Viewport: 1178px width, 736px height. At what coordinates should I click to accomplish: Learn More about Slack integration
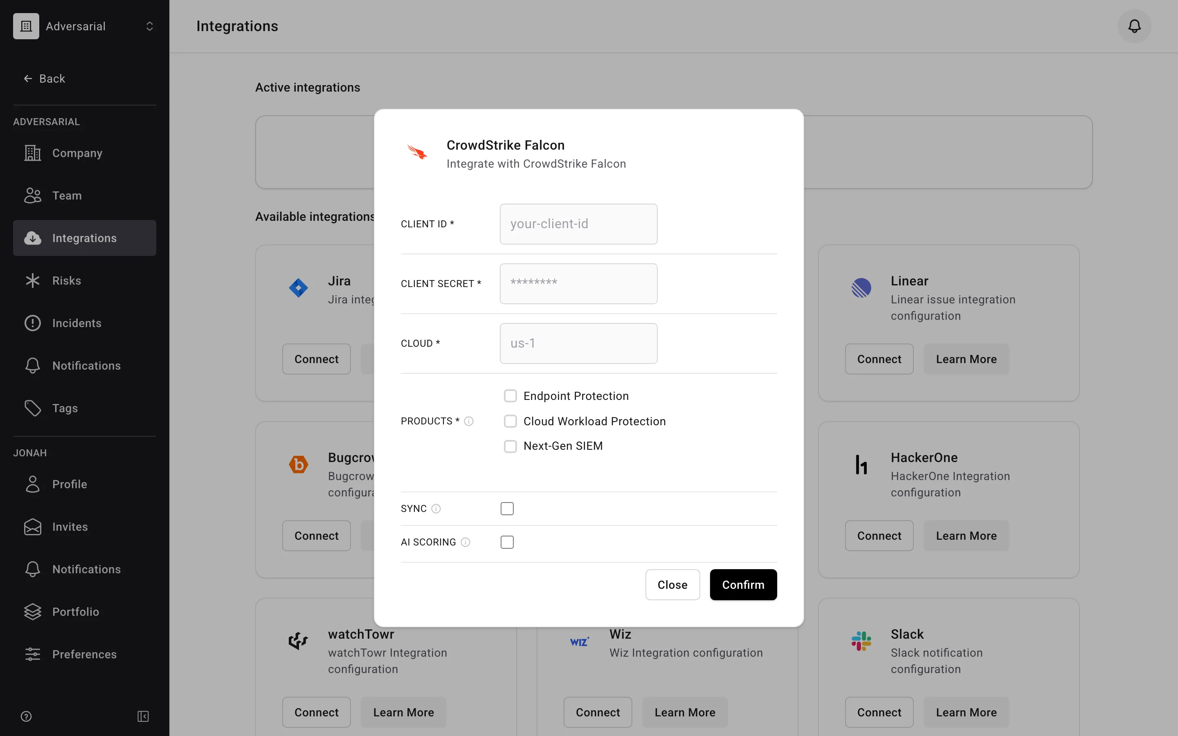coord(966,713)
